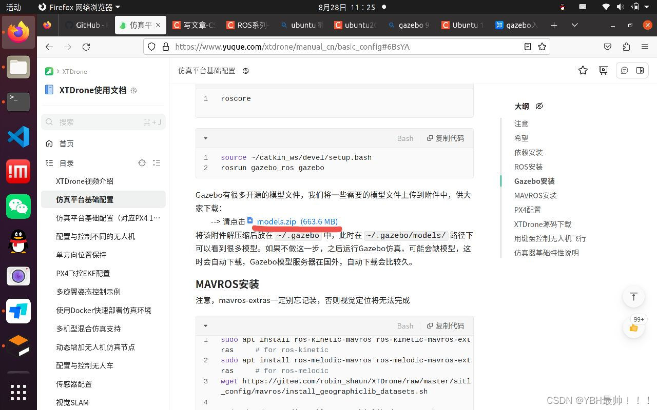Image resolution: width=657 pixels, height=410 pixels.
Task: Reload the current page
Action: point(86,47)
